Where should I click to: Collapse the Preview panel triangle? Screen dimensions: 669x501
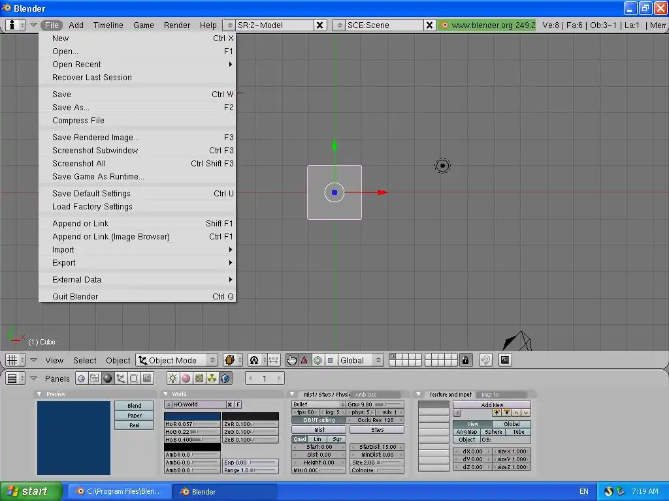39,394
